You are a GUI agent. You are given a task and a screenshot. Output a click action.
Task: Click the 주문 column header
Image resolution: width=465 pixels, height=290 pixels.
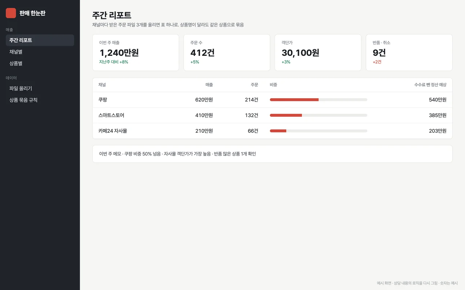pos(254,85)
